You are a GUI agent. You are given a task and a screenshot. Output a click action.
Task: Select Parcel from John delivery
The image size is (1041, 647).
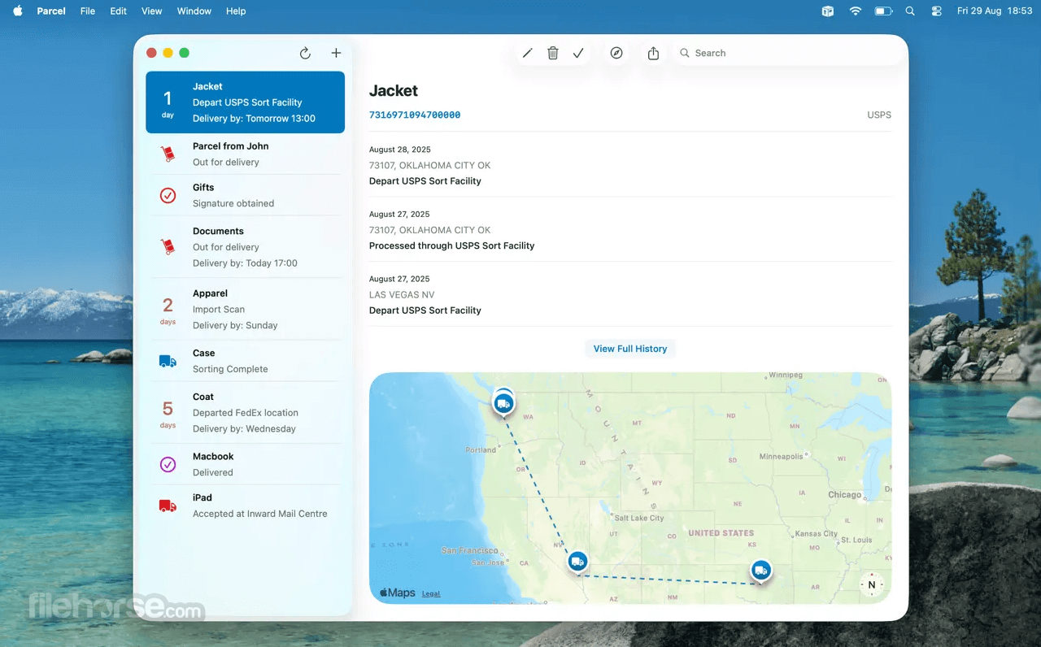tap(245, 154)
